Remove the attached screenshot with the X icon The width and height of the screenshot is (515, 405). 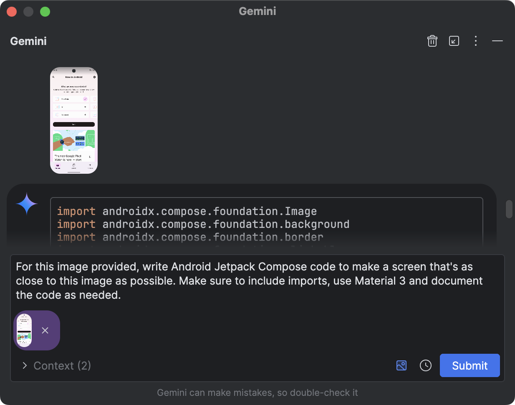[x=45, y=330]
